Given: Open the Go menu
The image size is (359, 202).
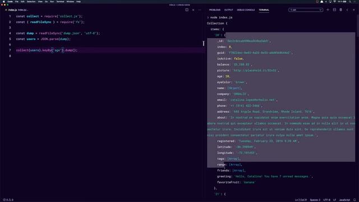Looking at the screenshot, I should tap(46, 1).
